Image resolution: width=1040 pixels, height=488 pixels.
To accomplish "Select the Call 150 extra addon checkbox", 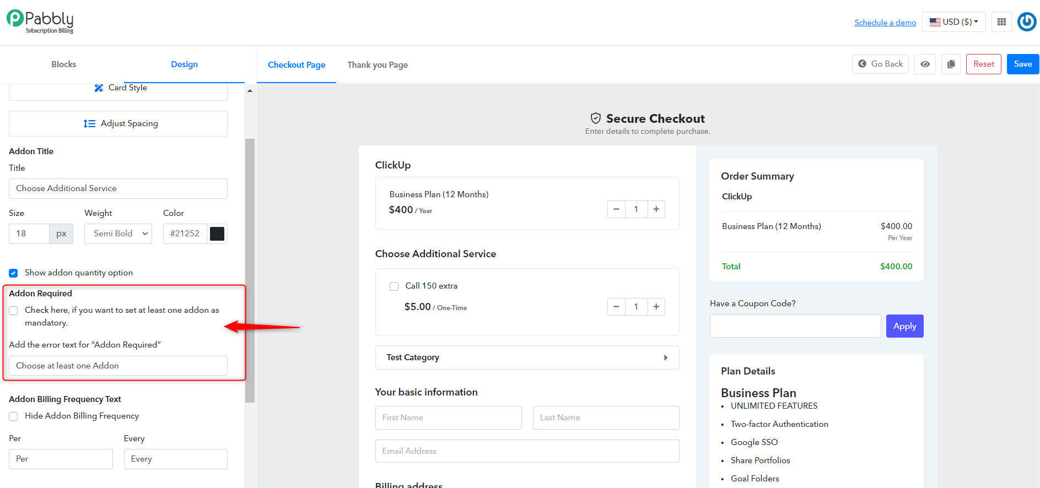I will pyautogui.click(x=394, y=286).
